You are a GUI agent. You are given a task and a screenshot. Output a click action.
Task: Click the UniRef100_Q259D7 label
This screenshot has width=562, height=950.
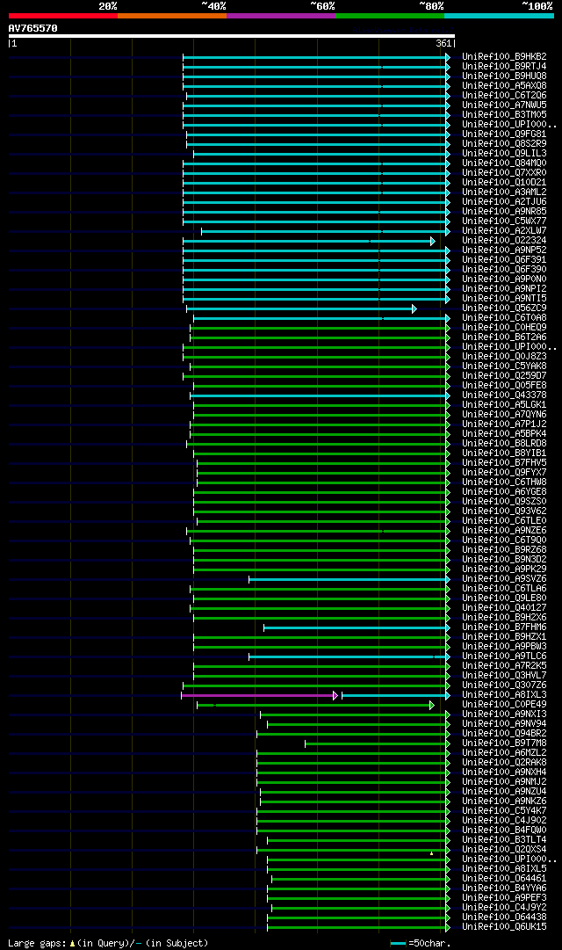tap(504, 375)
